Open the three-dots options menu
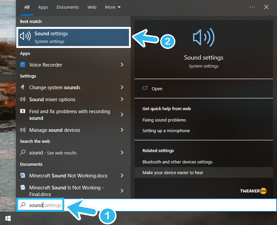This screenshot has height=225, width=277. (252, 7)
